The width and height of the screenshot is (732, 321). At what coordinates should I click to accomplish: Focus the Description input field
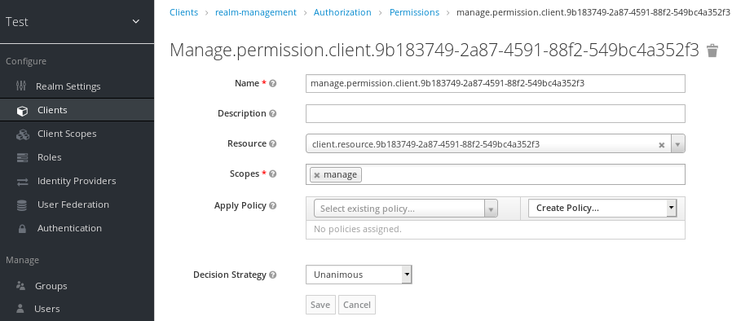coord(496,113)
